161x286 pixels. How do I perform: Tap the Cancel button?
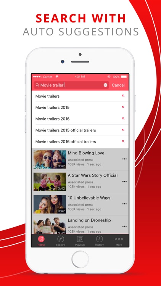point(118,85)
